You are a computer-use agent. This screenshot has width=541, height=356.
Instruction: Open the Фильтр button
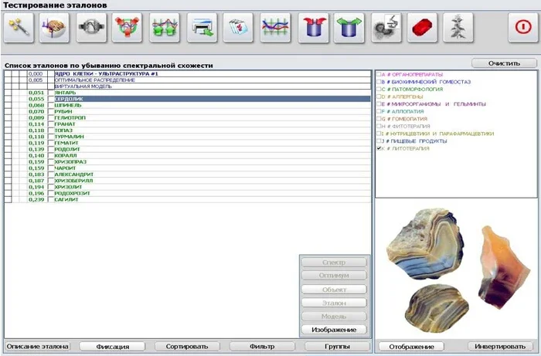pyautogui.click(x=262, y=347)
